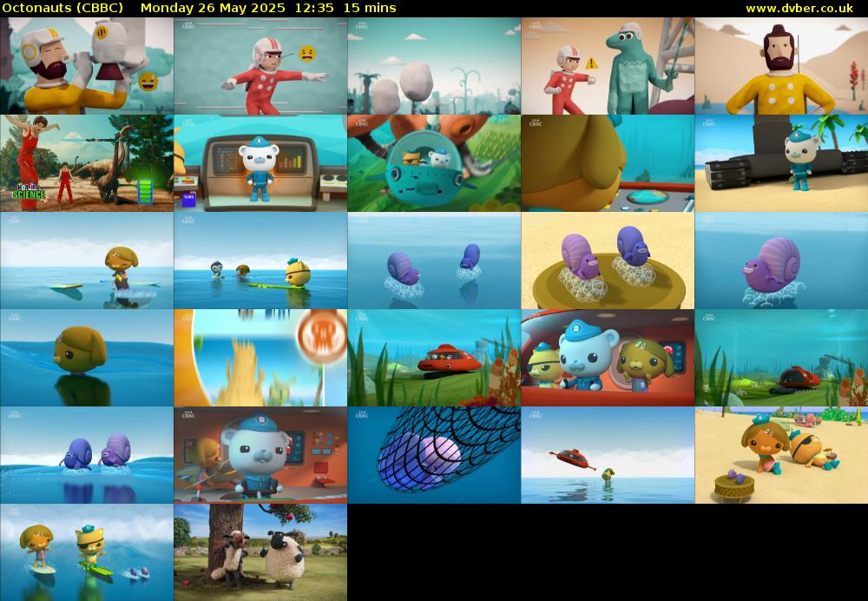The height and width of the screenshot is (601, 868).
Task: Select thumbnail of dark red sub on seabed
Action: tap(782, 358)
